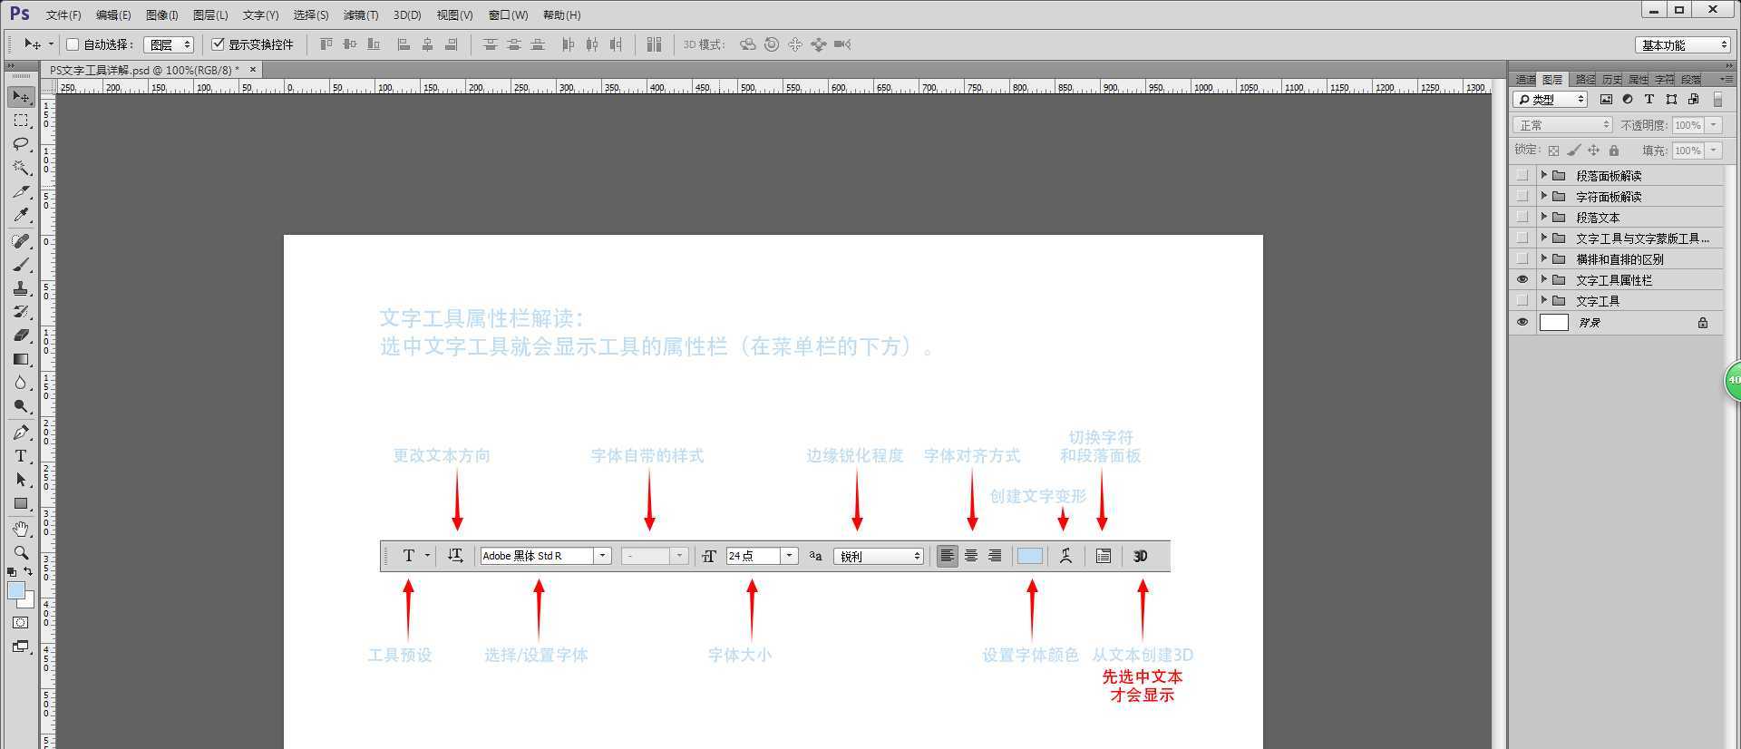Click the foreground color swatch
Image resolution: width=1741 pixels, height=749 pixels.
click(15, 590)
